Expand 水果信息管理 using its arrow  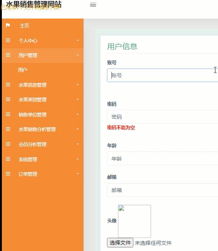point(78,85)
